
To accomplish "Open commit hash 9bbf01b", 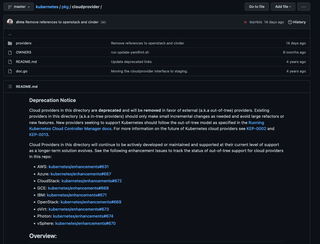I will pyautogui.click(x=255, y=22).
